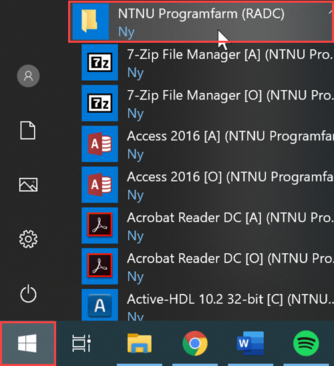The height and width of the screenshot is (366, 334).
Task: Open Spotify from taskbar
Action: [x=306, y=343]
